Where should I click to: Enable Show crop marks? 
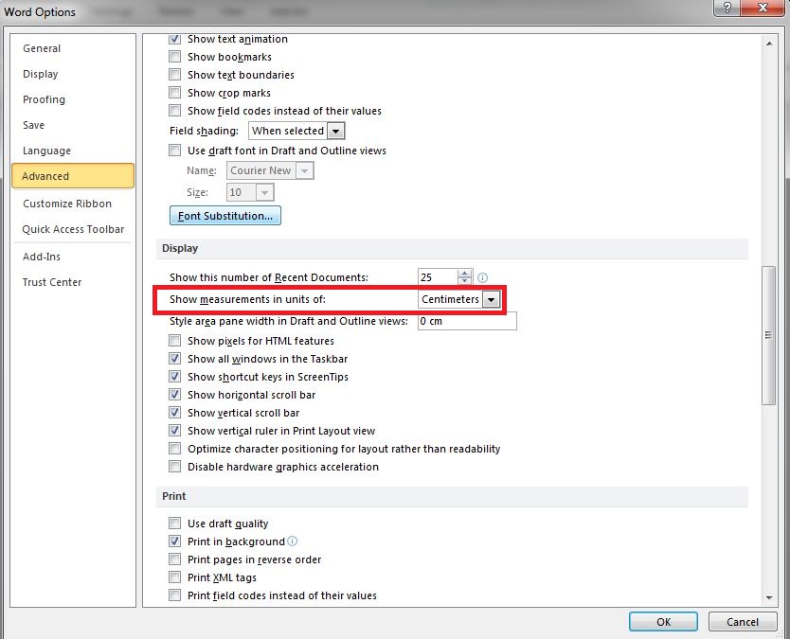175,93
